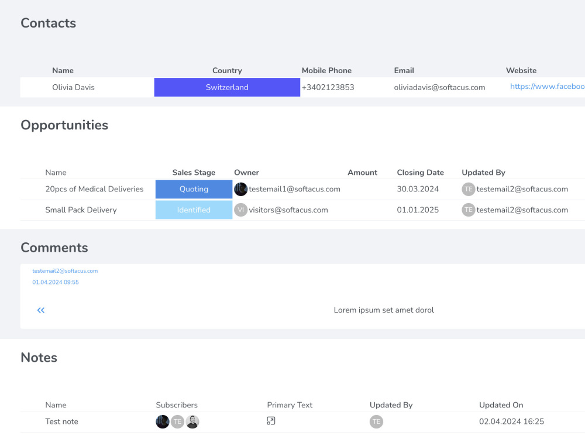
Task: Click comment timestamp 01.04.2024 09:55
Action: [56, 282]
